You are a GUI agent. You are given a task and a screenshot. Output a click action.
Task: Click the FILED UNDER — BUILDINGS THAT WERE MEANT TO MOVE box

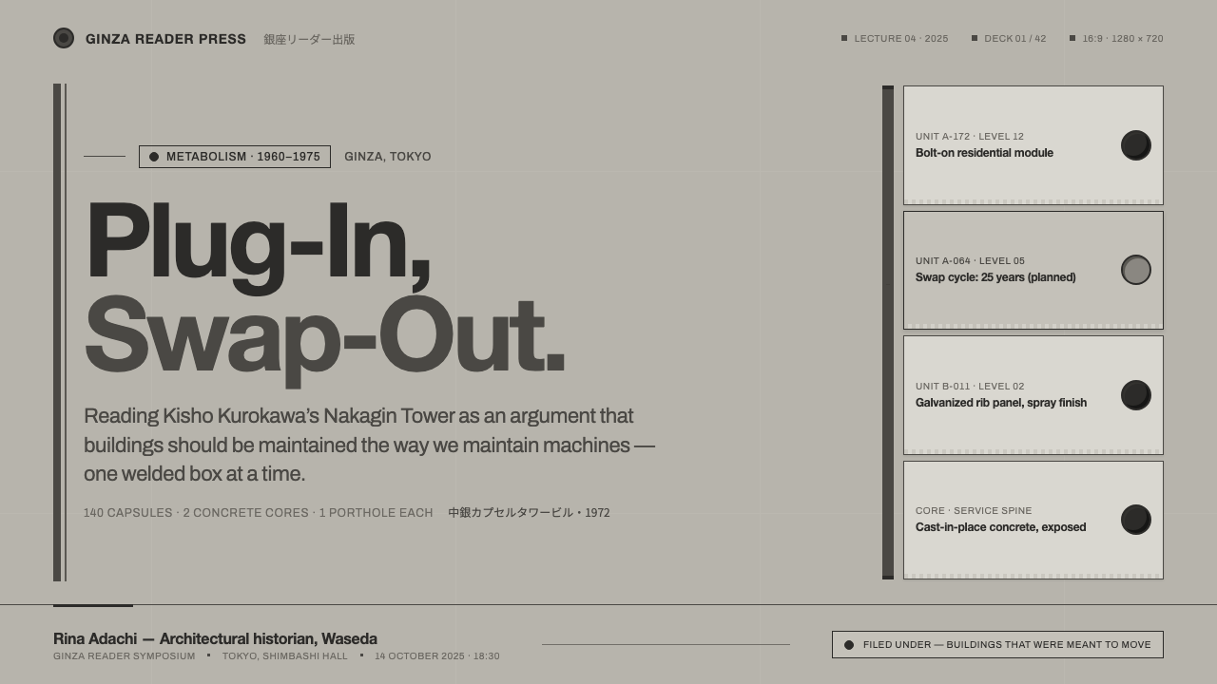tap(997, 645)
